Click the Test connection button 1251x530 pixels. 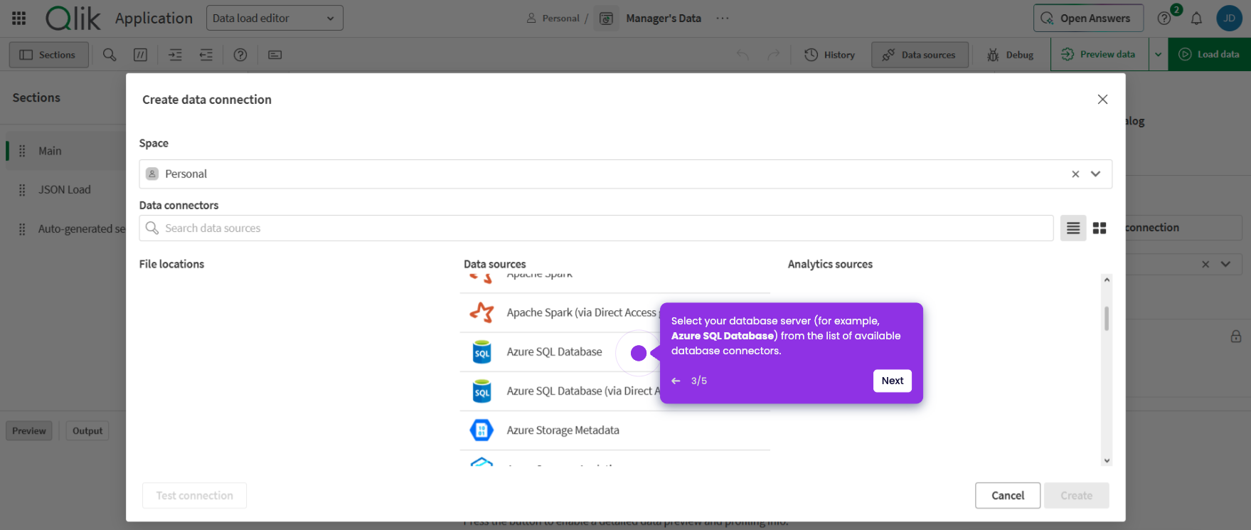(x=194, y=496)
